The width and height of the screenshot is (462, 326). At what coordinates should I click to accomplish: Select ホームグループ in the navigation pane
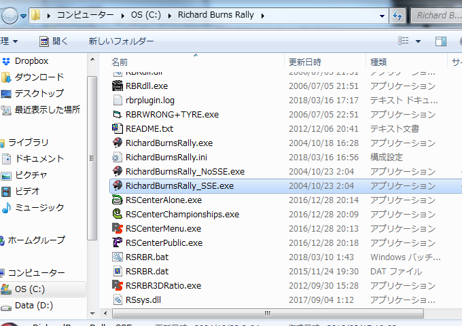(x=36, y=240)
